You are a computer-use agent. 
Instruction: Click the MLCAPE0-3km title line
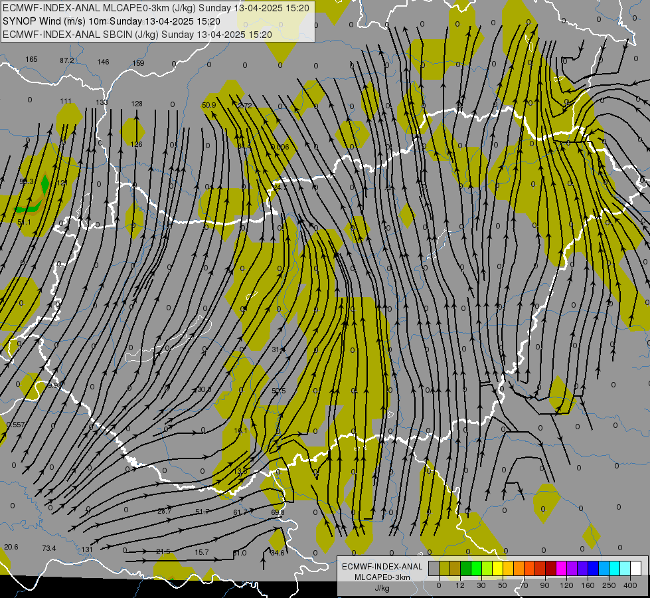point(155,8)
